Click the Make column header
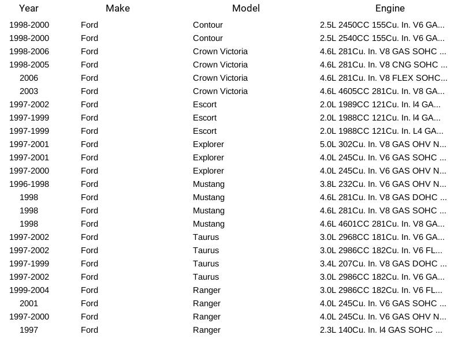Image resolution: width=462 pixels, height=346 pixels. pos(118,8)
